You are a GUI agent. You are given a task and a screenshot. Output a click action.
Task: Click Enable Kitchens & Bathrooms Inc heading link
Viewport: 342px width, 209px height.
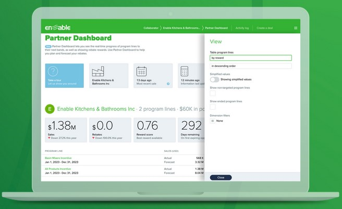[x=96, y=109]
